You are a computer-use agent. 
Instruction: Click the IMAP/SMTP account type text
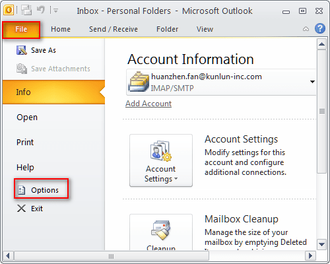172,88
